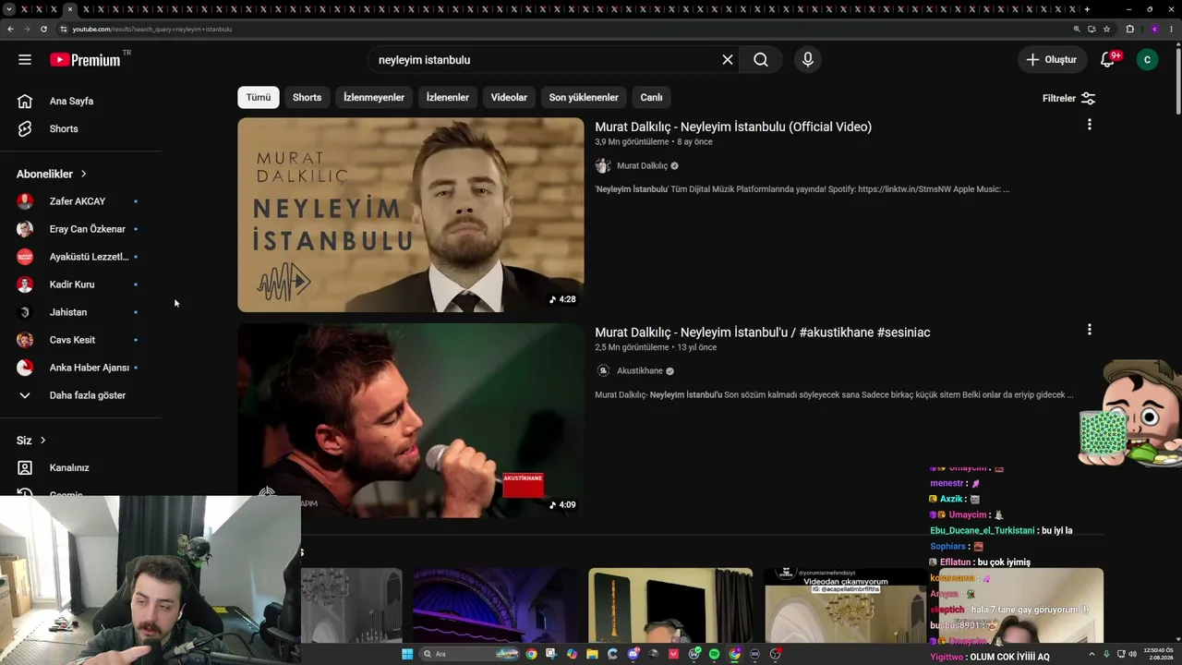
Task: Go to YouTube Premium home via logo
Action: (x=86, y=60)
